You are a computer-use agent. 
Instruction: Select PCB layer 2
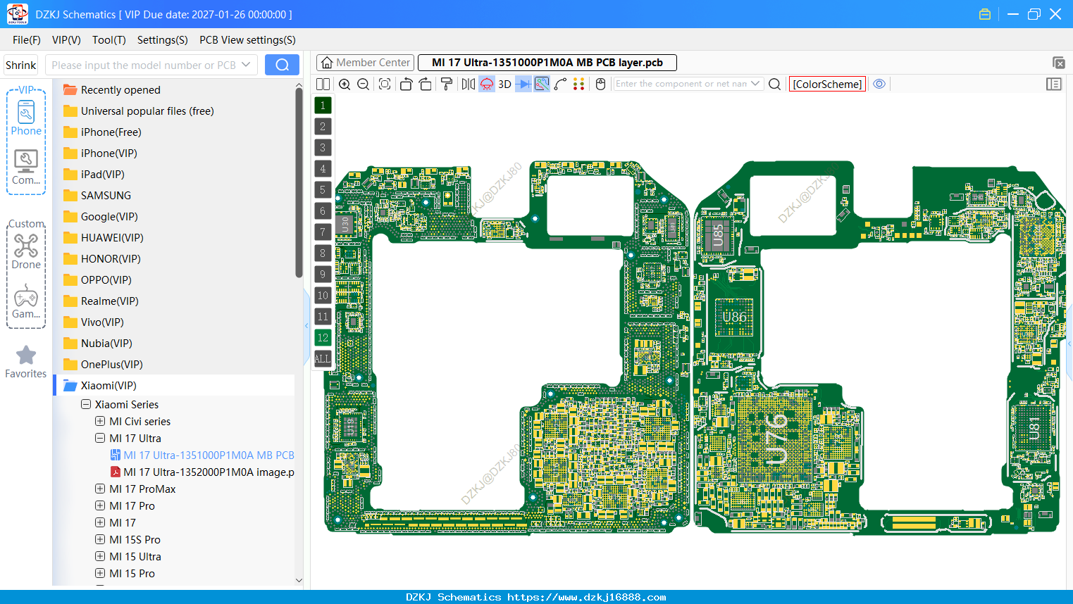[x=323, y=127]
